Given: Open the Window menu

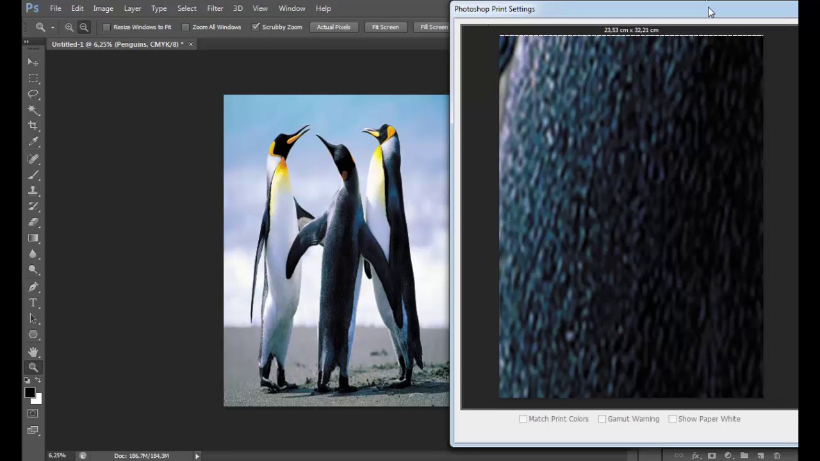Looking at the screenshot, I should pos(292,8).
